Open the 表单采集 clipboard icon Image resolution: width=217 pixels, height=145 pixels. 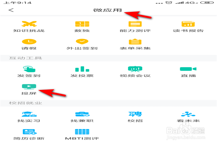pyautogui.click(x=135, y=41)
